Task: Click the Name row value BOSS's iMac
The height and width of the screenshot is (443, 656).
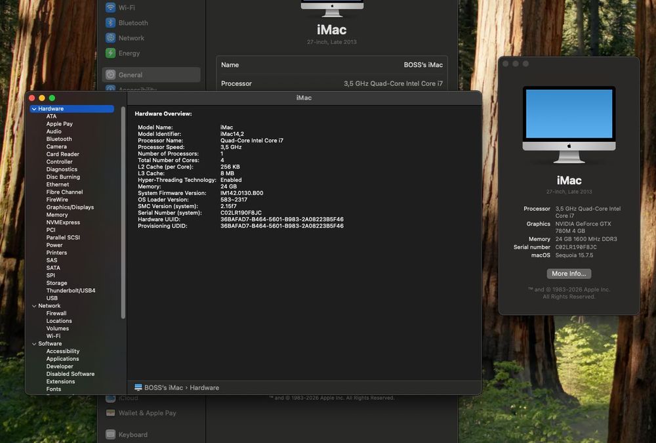Action: click(423, 65)
